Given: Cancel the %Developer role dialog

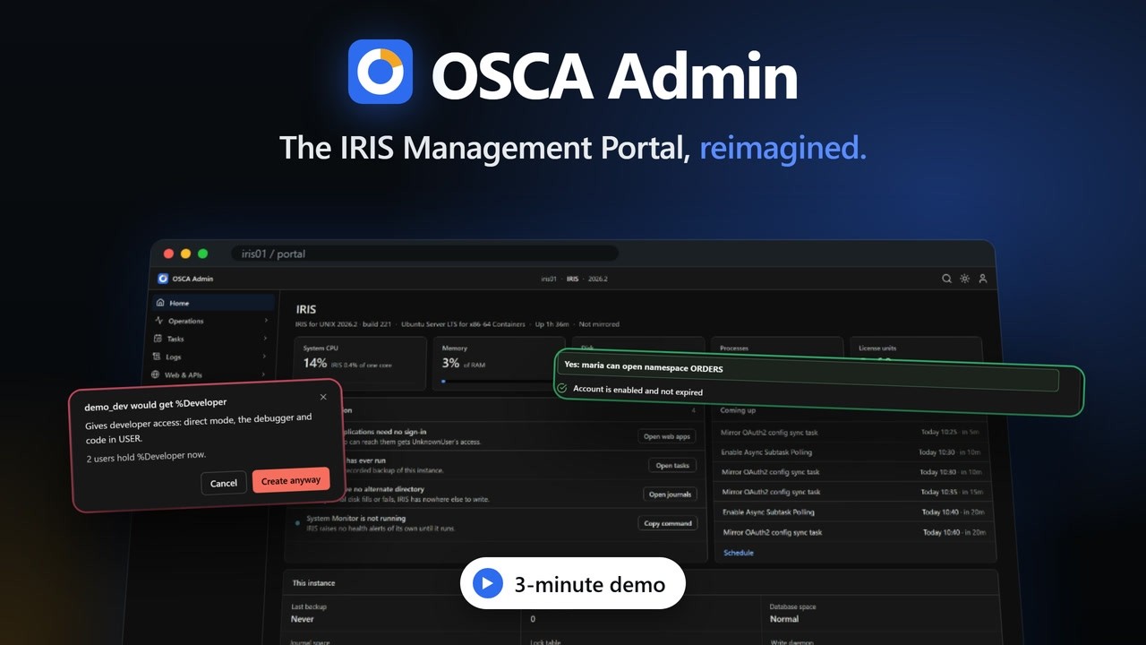Looking at the screenshot, I should tap(224, 483).
